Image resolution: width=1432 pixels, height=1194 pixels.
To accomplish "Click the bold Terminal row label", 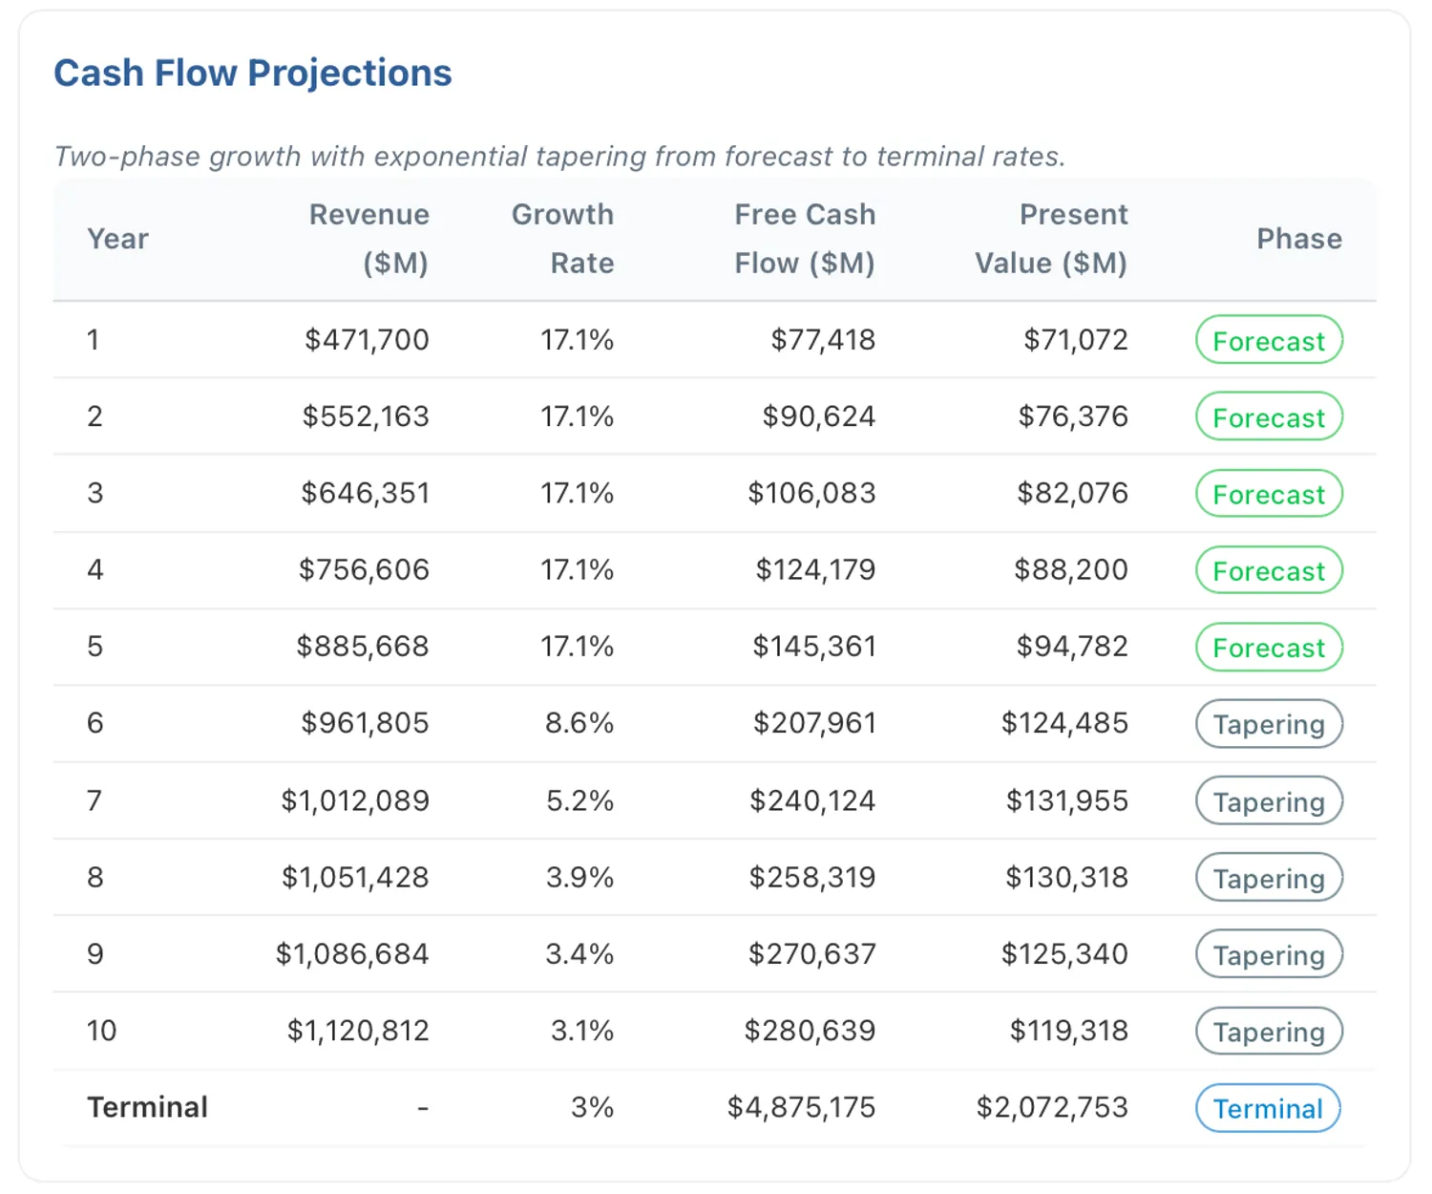I will pyautogui.click(x=147, y=1107).
